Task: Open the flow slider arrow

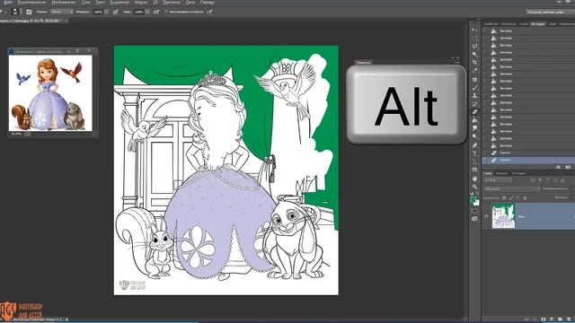Action: pyautogui.click(x=147, y=12)
